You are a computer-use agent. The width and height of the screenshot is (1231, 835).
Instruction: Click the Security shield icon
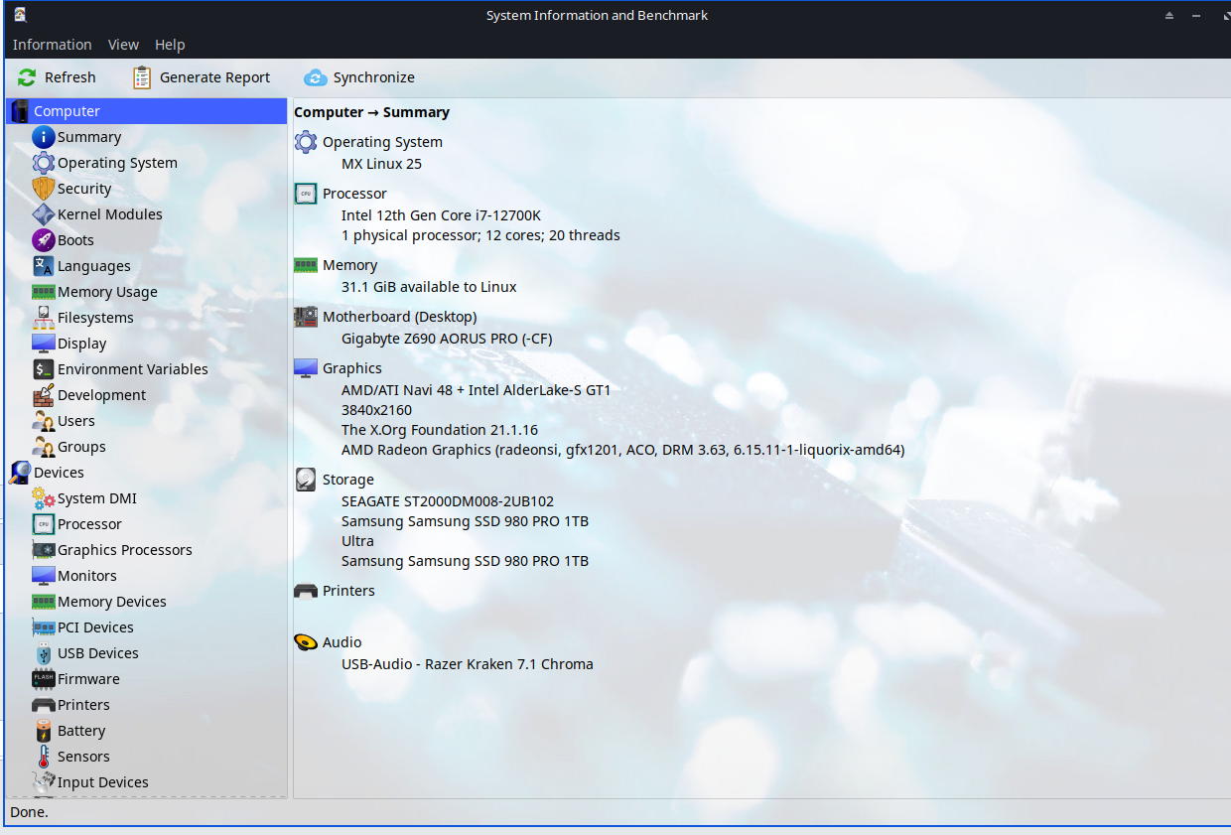pos(43,189)
